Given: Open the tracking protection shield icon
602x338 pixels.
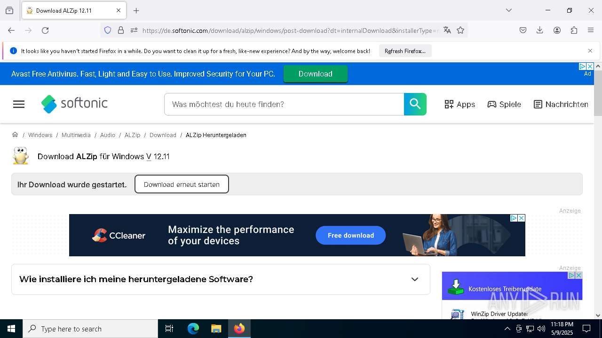Looking at the screenshot, I should (x=108, y=30).
